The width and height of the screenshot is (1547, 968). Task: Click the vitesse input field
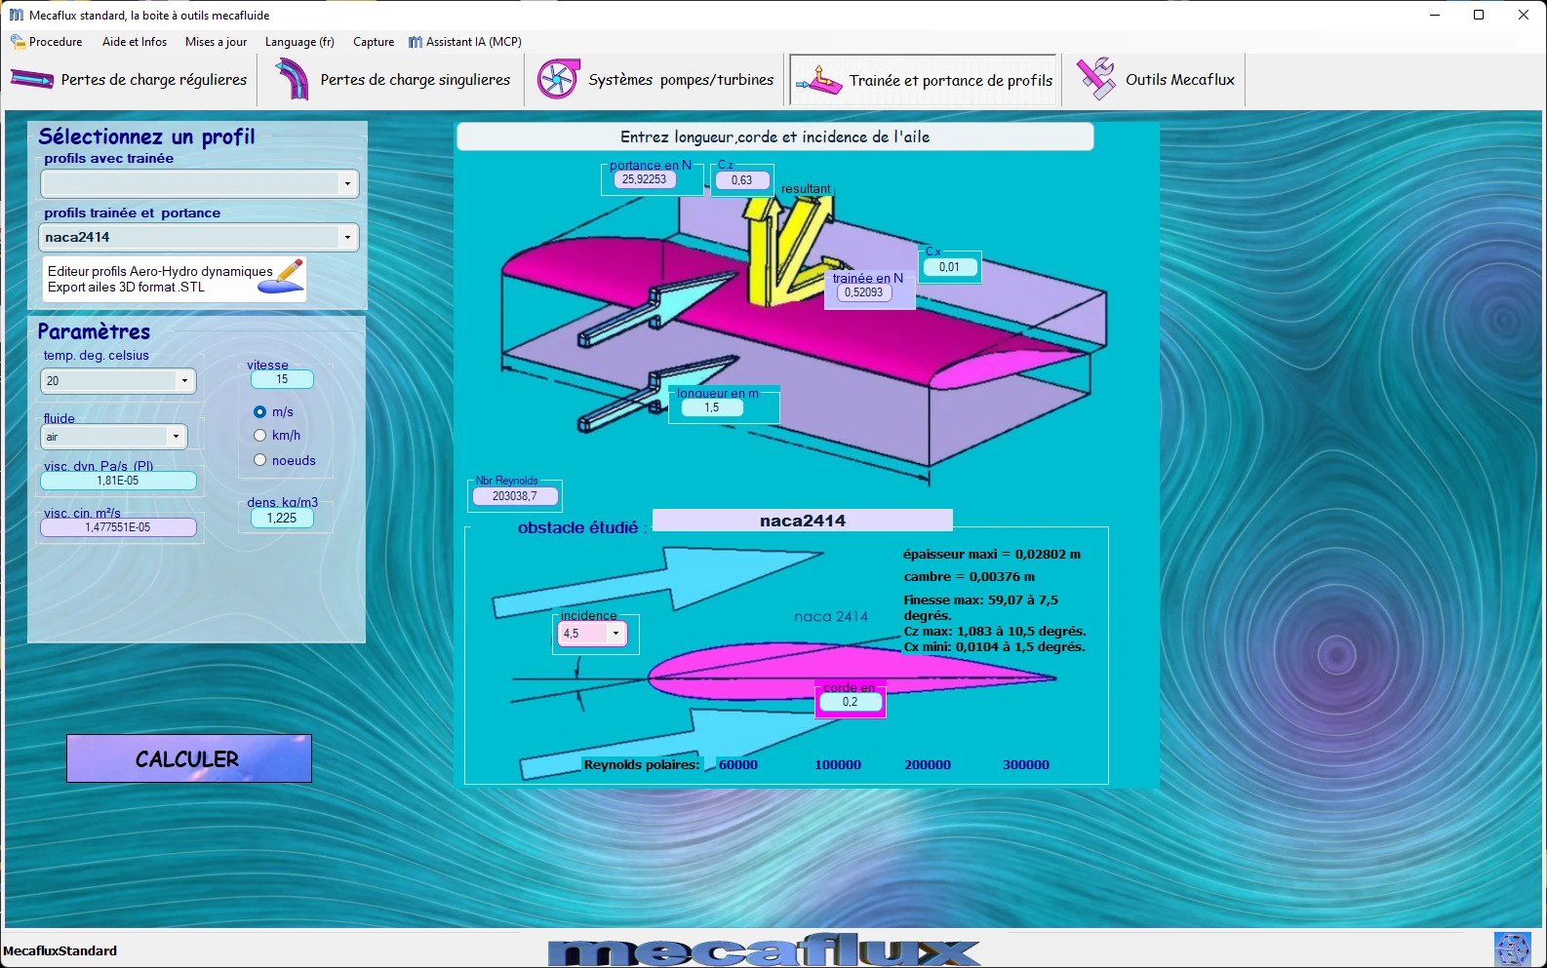[282, 379]
